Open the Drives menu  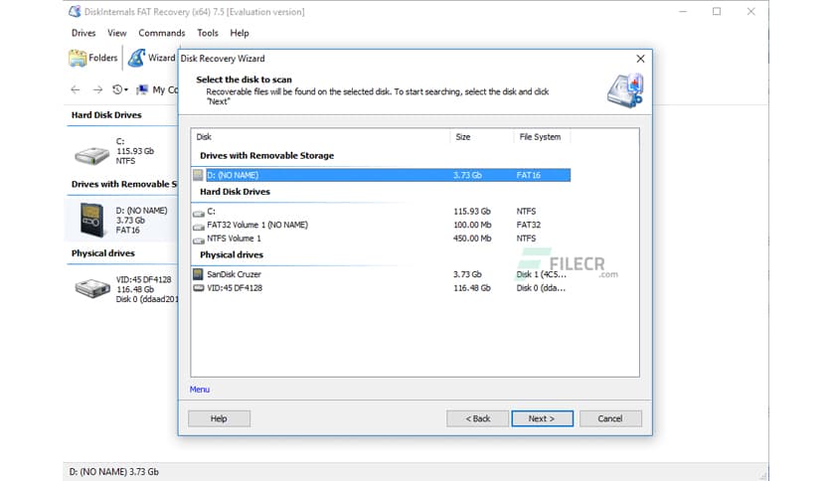83,33
